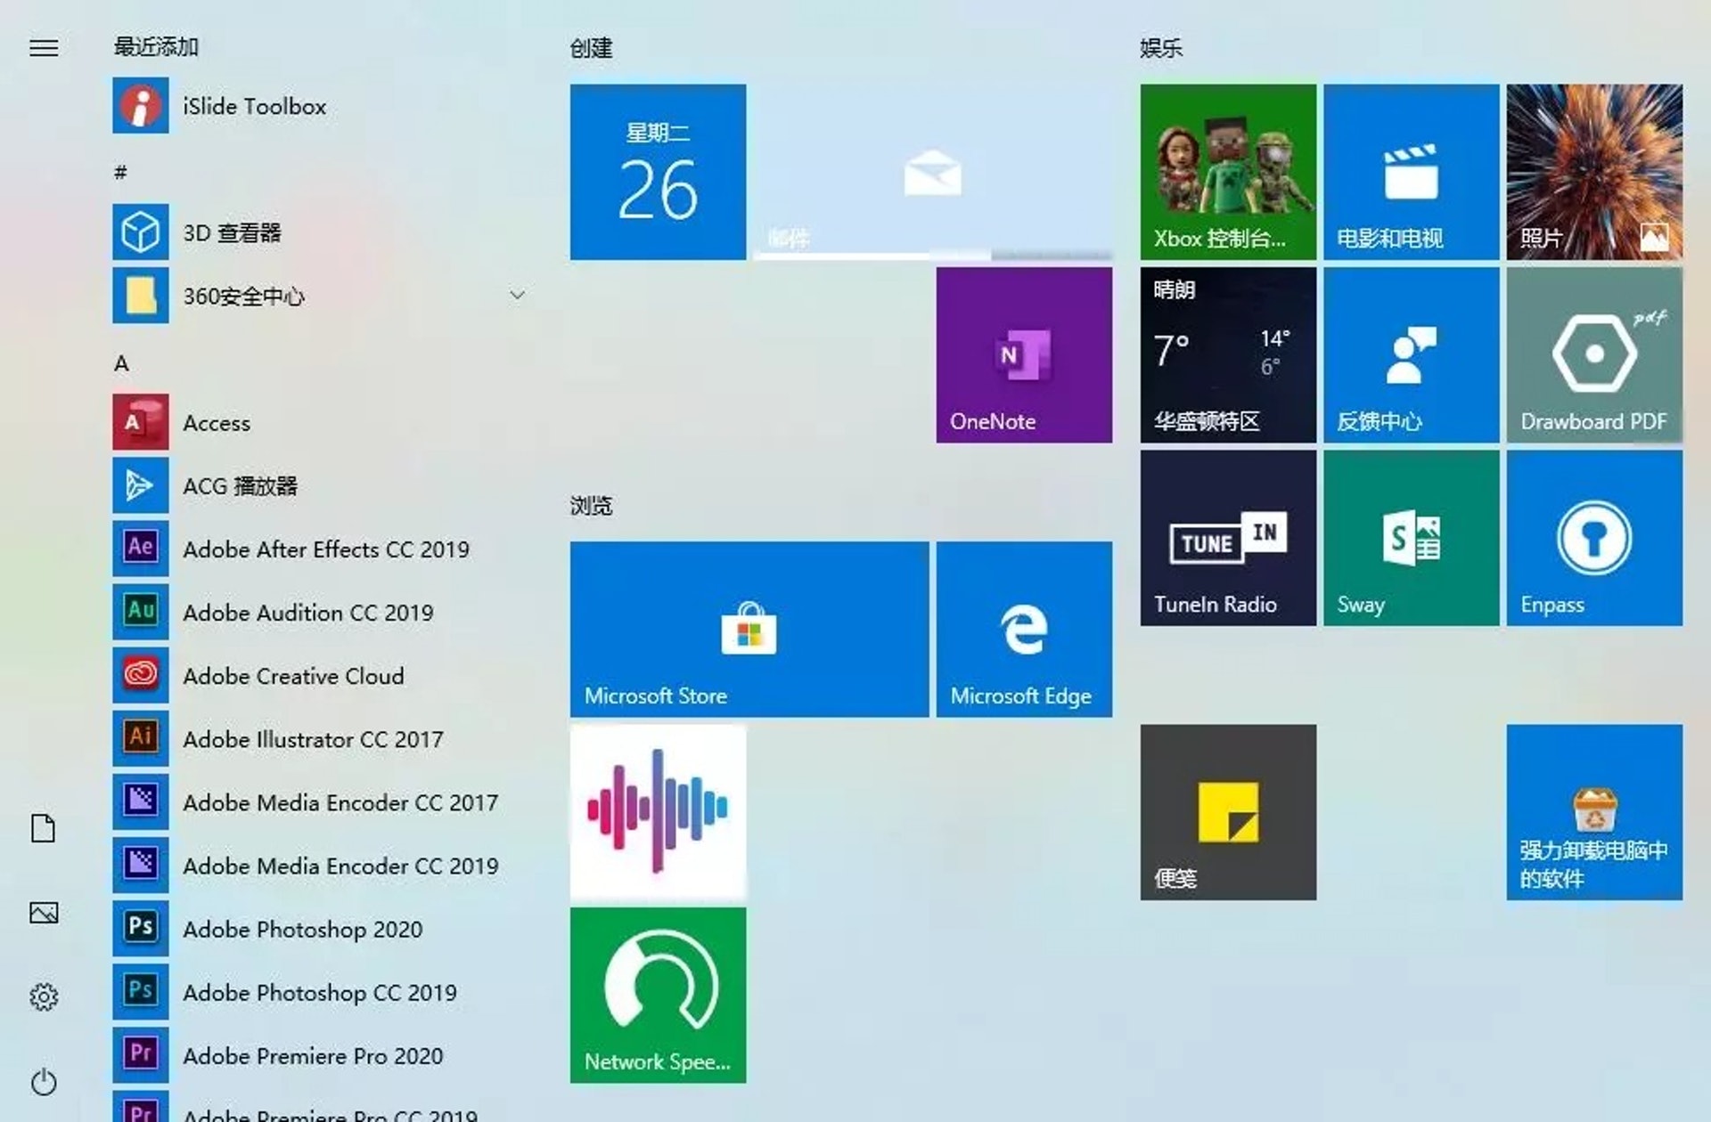The height and width of the screenshot is (1122, 1711).
Task: Open Drawboard PDF tile
Action: pyautogui.click(x=1593, y=354)
